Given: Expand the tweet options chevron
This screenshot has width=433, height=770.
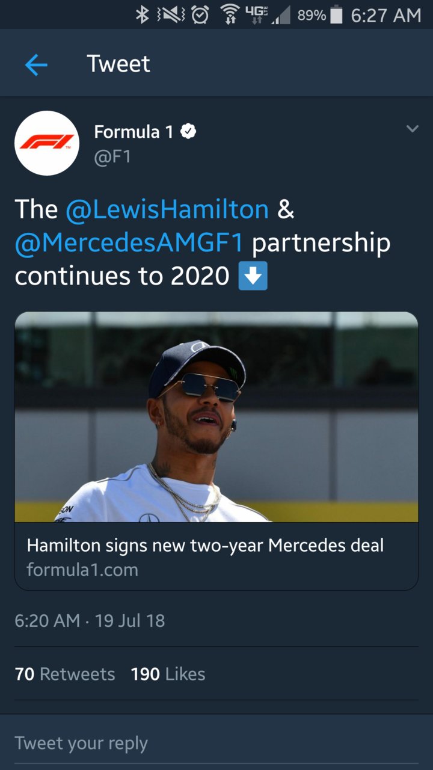Looking at the screenshot, I should [412, 129].
